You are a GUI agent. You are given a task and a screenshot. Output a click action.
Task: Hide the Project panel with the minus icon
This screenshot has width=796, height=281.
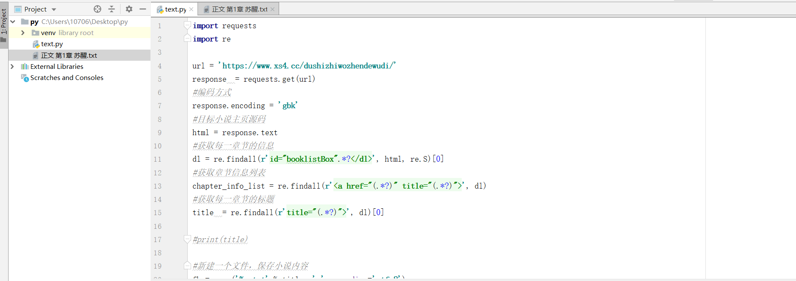[143, 9]
